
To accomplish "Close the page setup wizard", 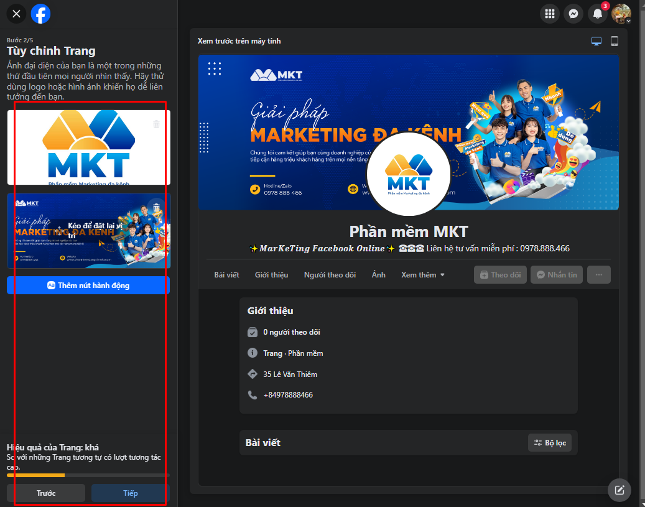I will point(16,14).
